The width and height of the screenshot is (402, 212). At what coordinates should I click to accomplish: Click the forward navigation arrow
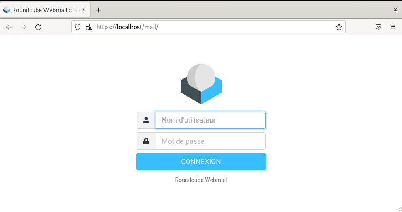[x=24, y=27]
